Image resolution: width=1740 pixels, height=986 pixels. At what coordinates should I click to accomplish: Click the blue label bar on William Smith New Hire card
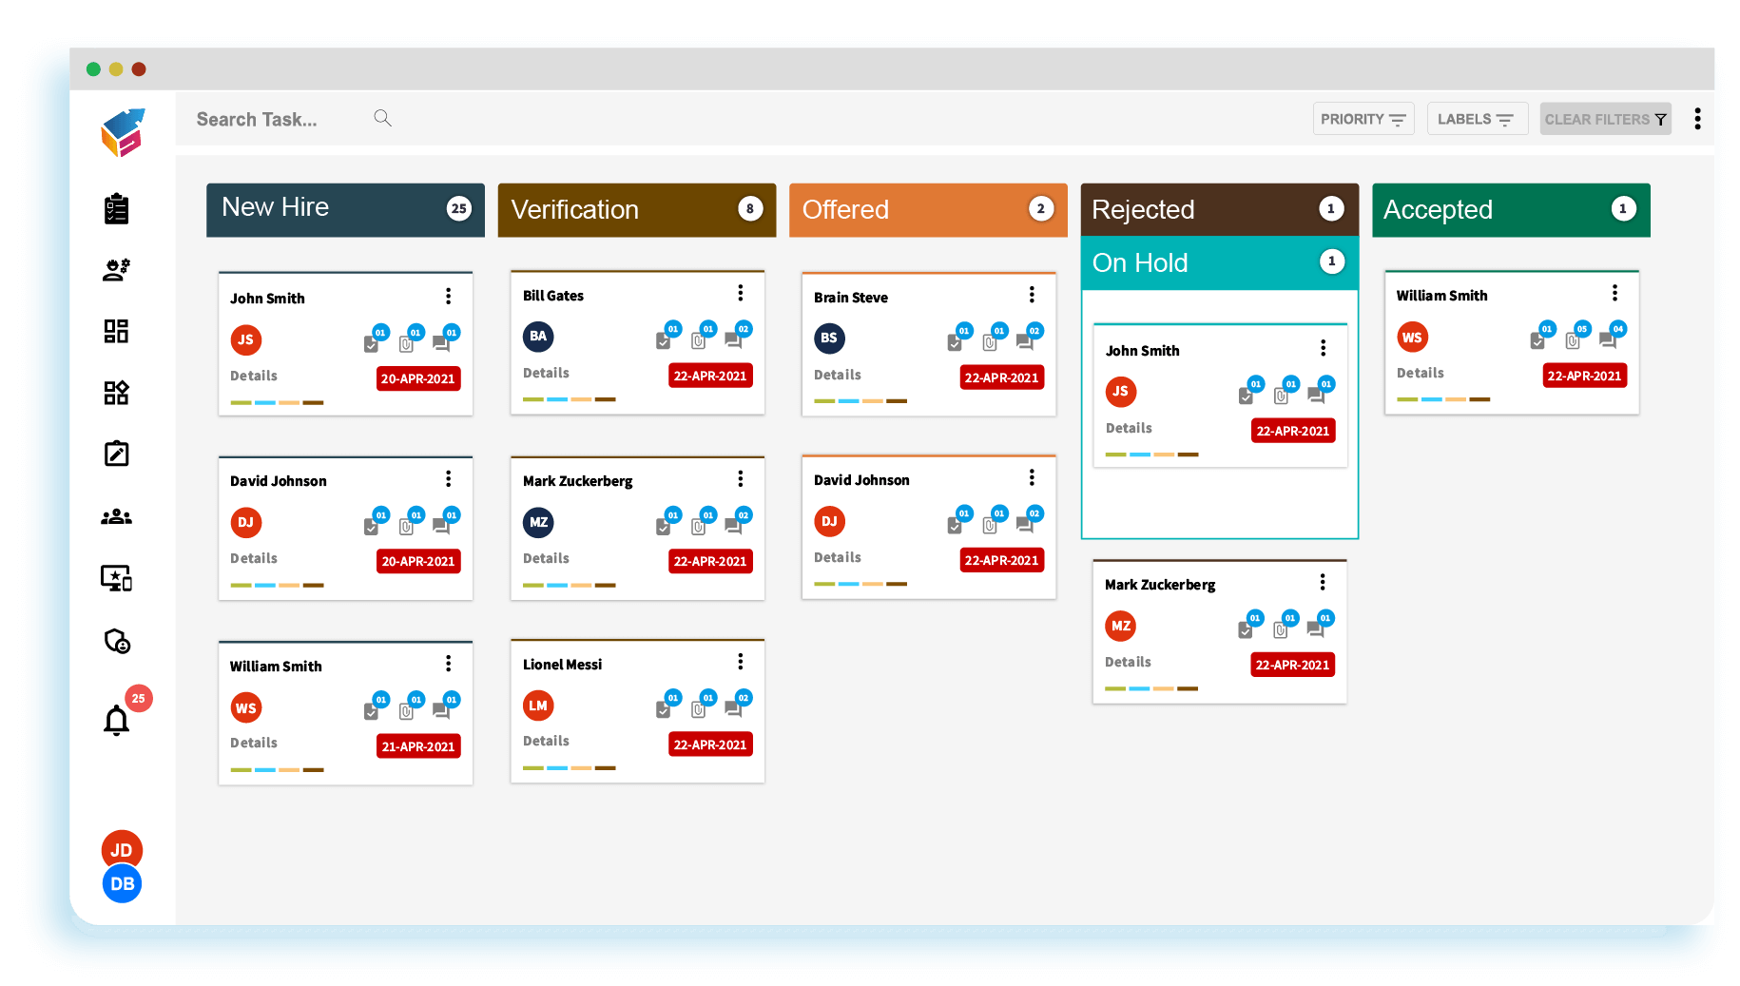coord(265,770)
